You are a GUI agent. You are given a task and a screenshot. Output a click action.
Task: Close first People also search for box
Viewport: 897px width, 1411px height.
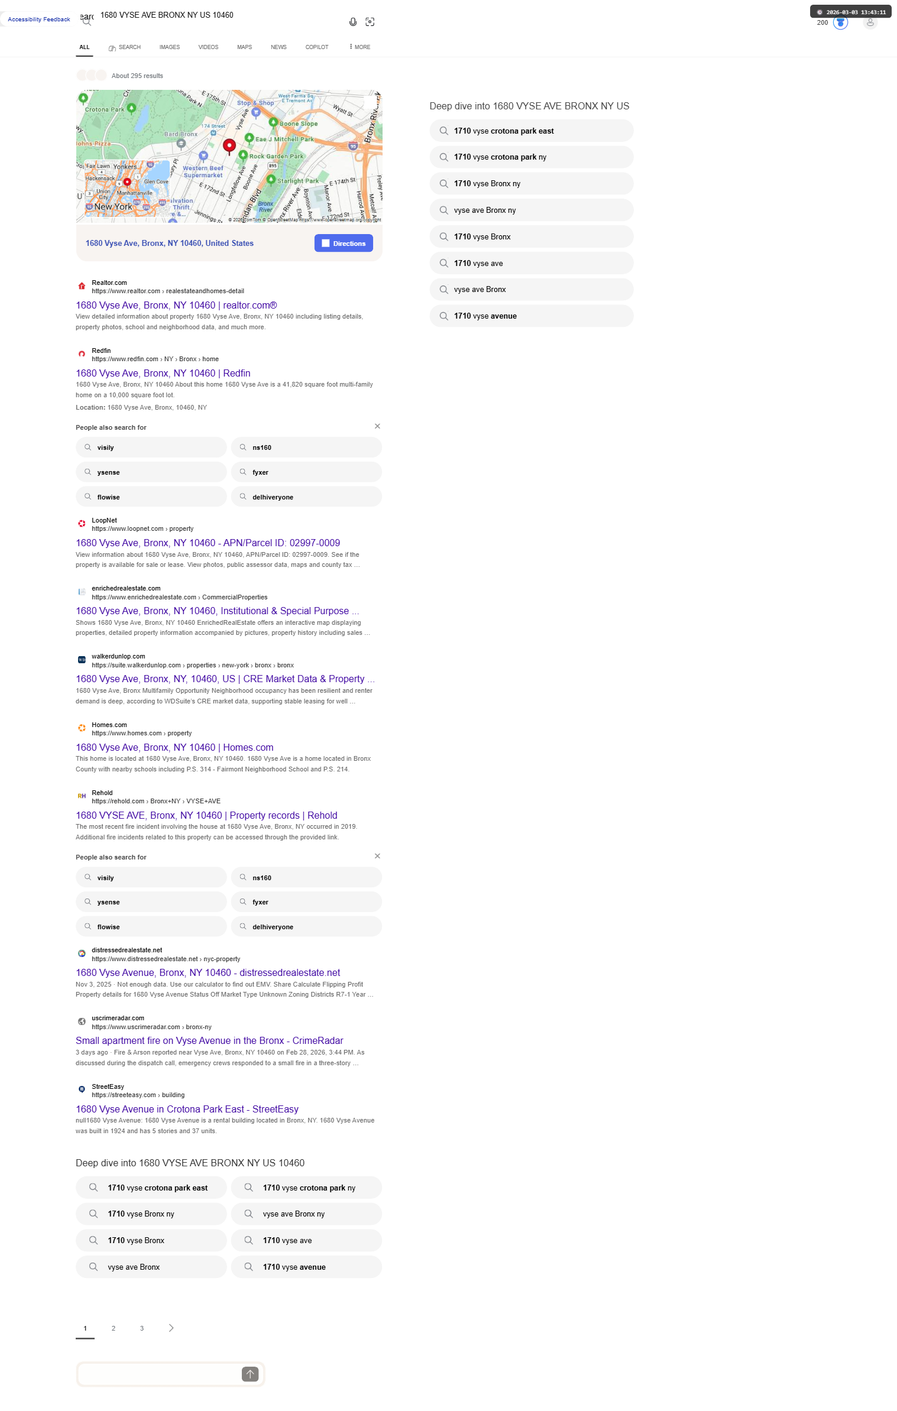point(377,426)
